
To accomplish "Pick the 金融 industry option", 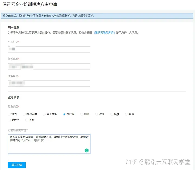I will [112, 114].
